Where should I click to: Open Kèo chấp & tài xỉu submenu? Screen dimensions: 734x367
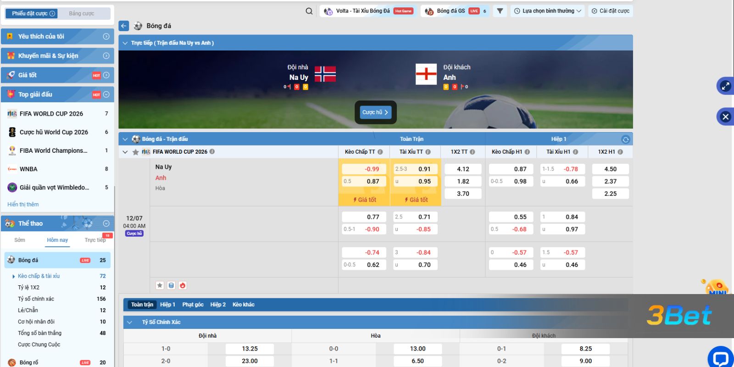(39, 276)
